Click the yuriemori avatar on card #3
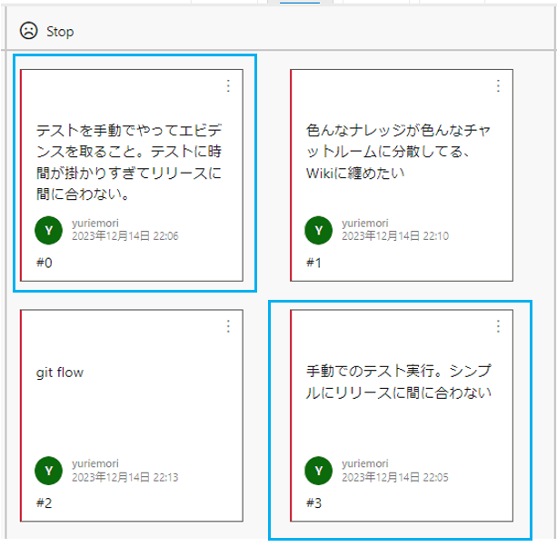Screen dimensions: 557x547 point(319,471)
